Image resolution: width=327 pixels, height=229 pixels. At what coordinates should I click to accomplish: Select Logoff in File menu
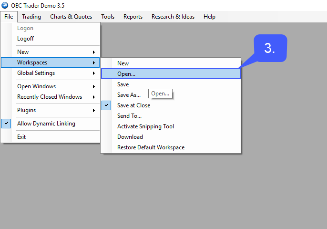(x=50, y=39)
